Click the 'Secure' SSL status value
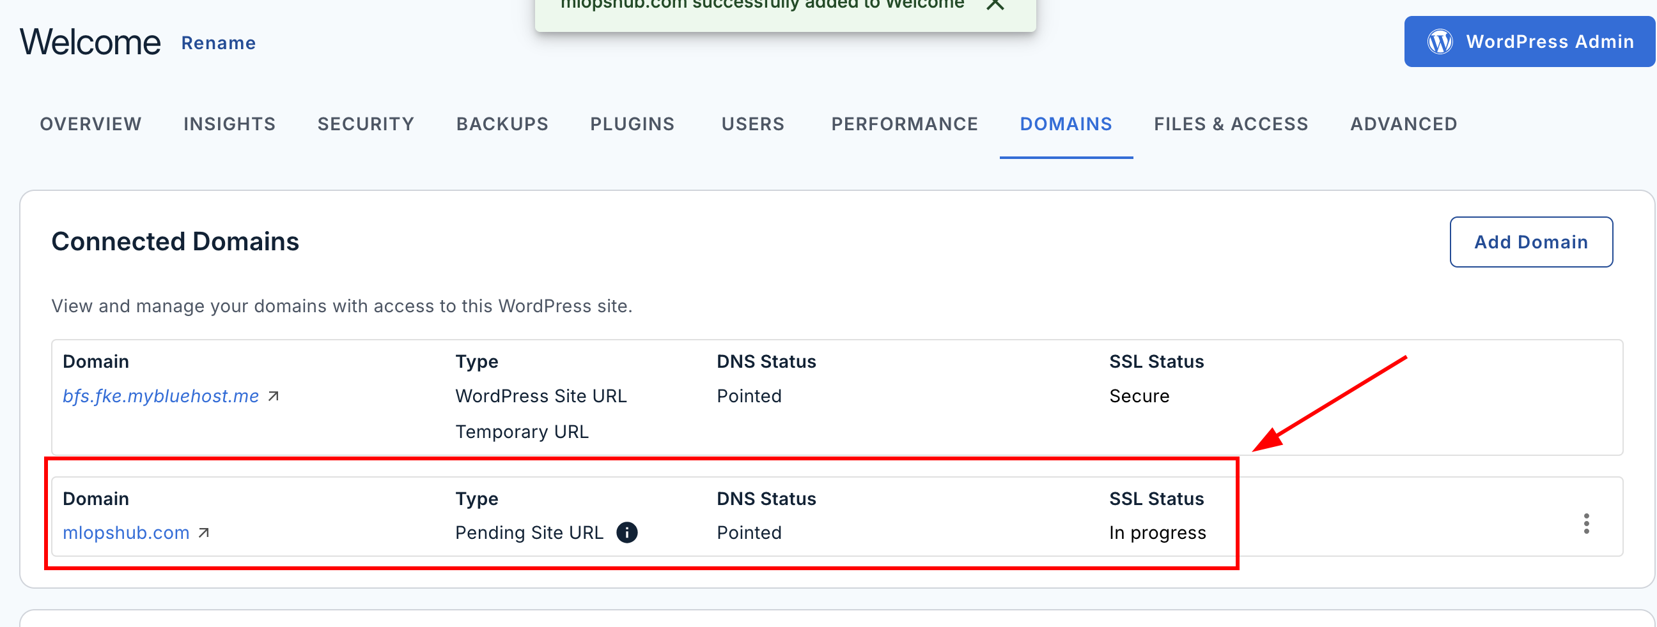 coord(1139,397)
